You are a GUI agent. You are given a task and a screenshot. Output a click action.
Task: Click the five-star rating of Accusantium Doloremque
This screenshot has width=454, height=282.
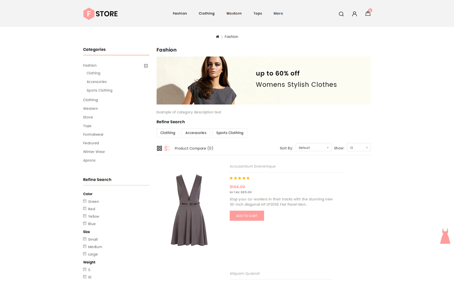(x=239, y=178)
